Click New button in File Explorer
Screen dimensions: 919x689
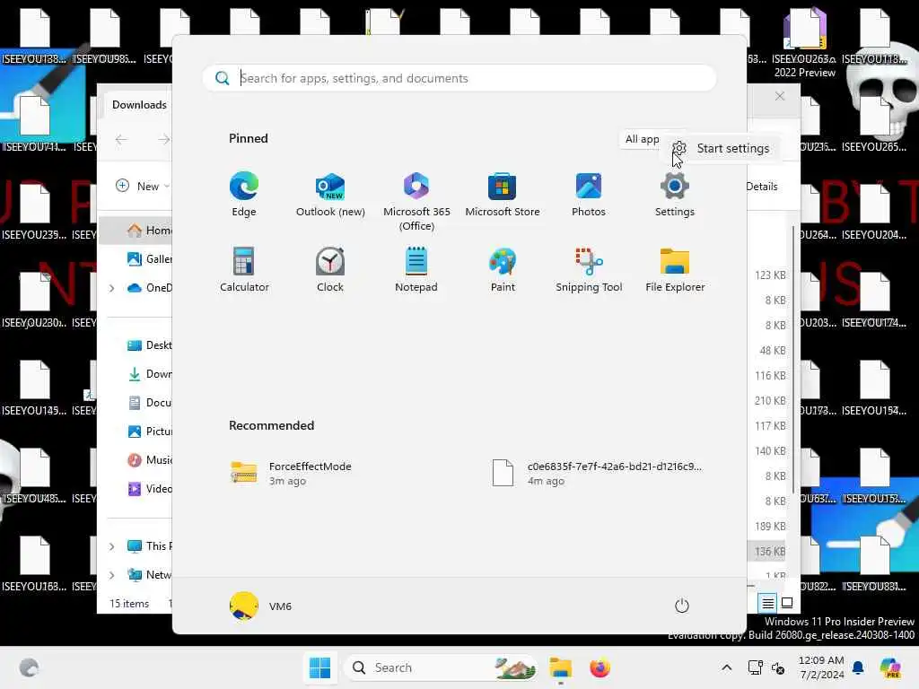143,187
